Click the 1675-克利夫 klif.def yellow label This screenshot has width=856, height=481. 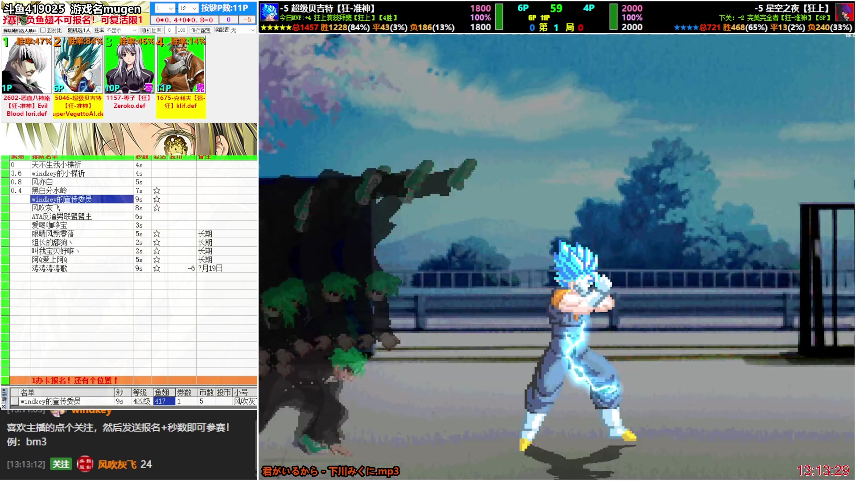coord(181,106)
